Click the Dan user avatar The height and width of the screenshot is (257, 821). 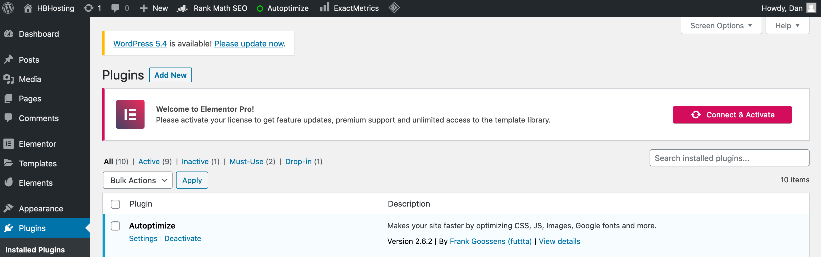point(811,8)
